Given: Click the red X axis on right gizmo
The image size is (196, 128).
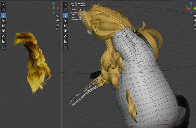Looking at the screenshot, I should pos(189,9).
